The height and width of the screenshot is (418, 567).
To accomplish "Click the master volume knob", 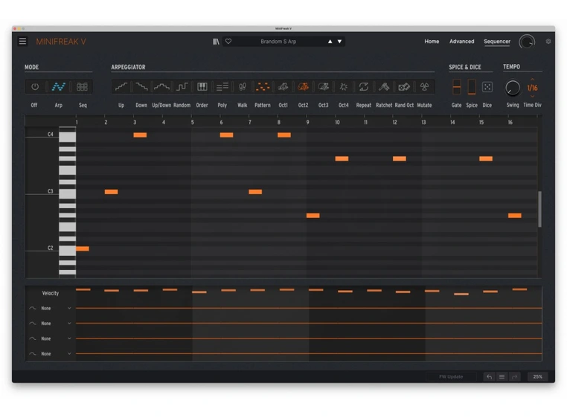I will 527,42.
